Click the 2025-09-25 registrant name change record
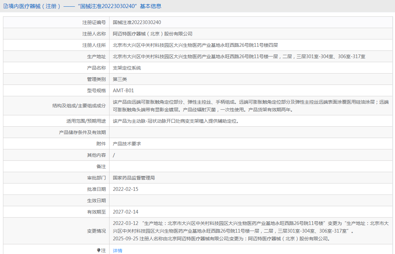 [x=222, y=239]
